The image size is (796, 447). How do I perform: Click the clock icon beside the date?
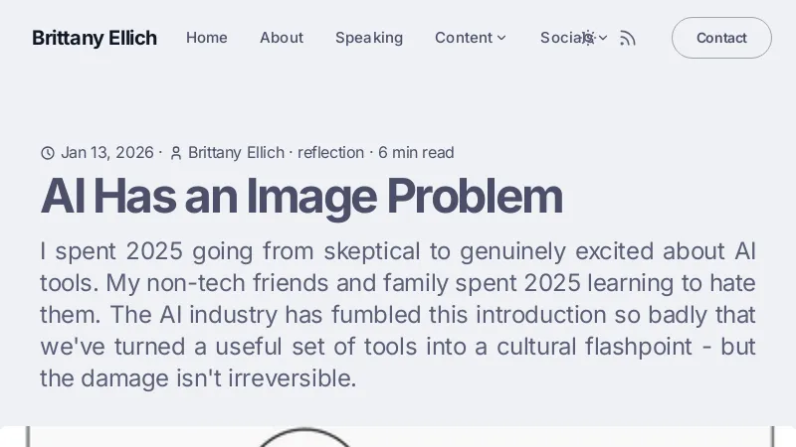coord(48,153)
